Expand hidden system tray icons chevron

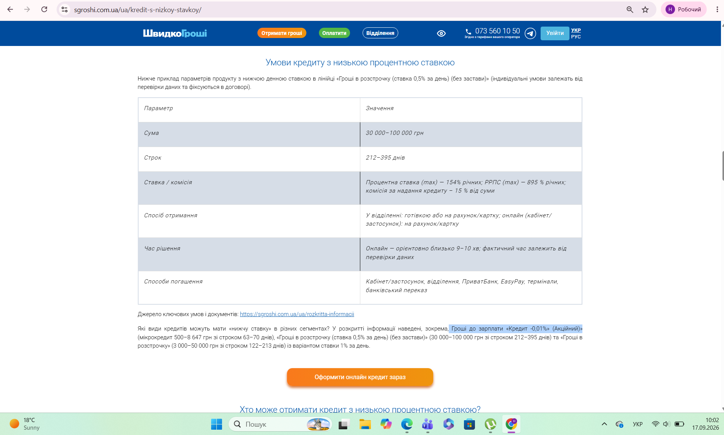click(x=604, y=424)
